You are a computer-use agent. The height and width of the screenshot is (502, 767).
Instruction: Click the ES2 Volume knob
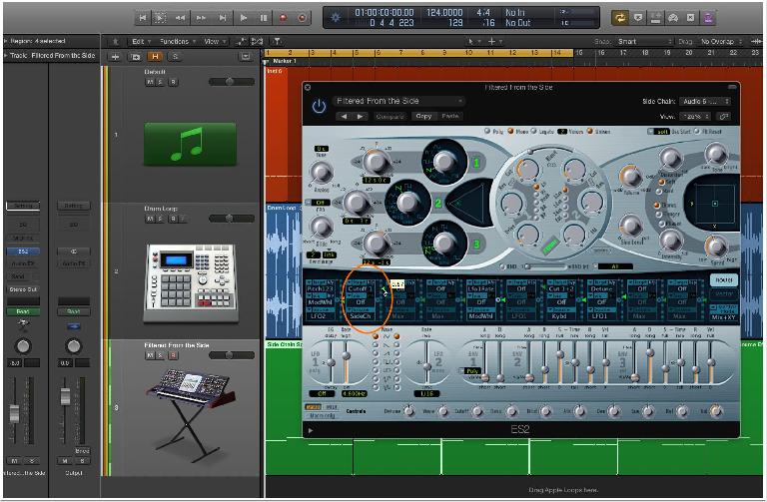(x=631, y=177)
